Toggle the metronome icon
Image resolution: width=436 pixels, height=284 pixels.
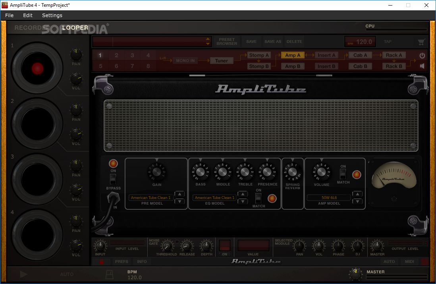pos(109,275)
